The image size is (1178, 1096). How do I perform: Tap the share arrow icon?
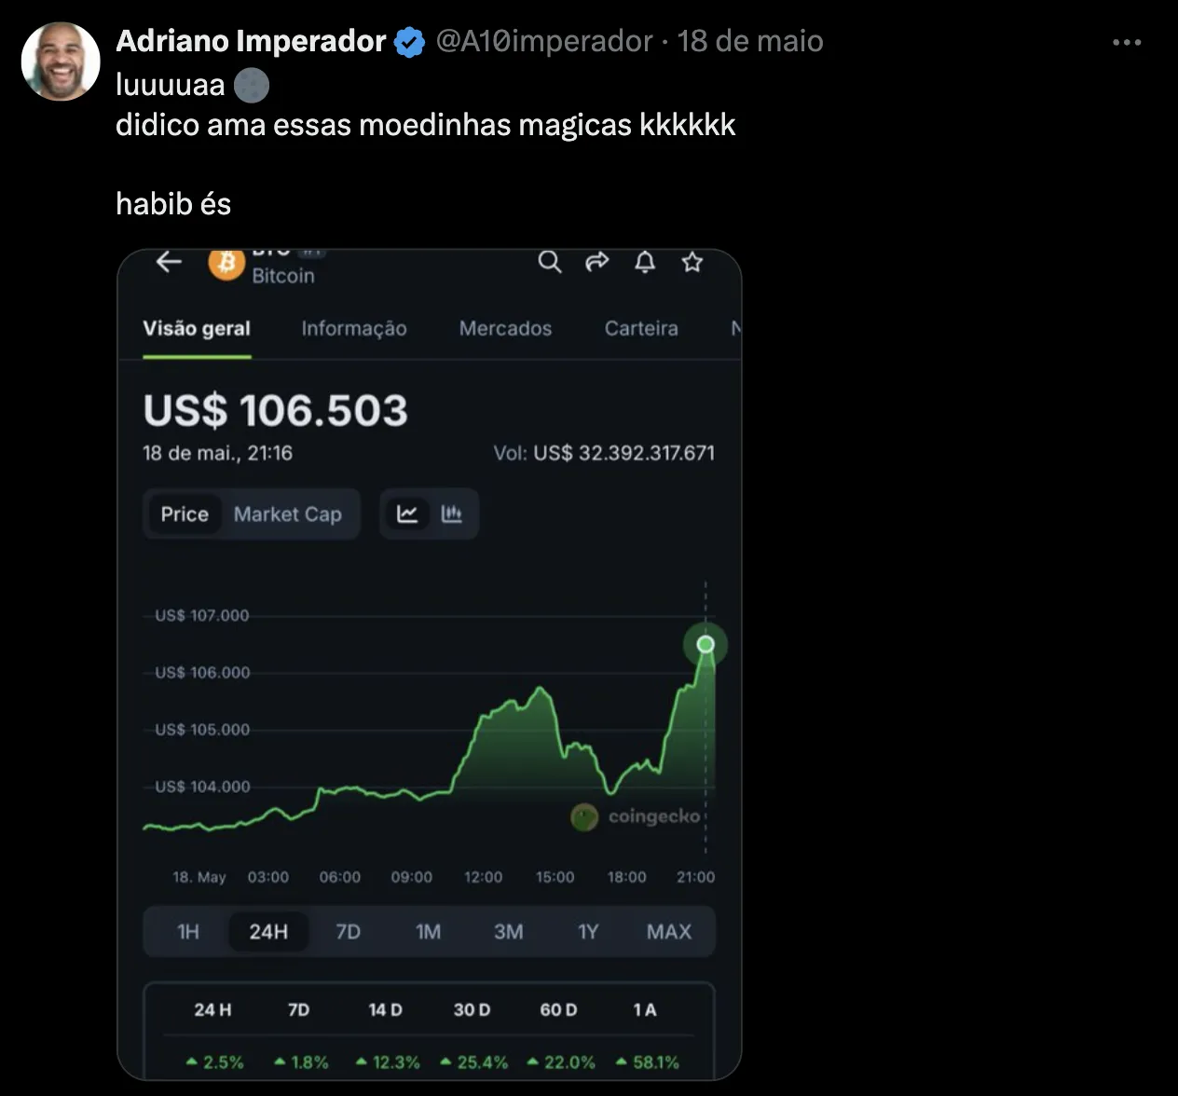[597, 262]
